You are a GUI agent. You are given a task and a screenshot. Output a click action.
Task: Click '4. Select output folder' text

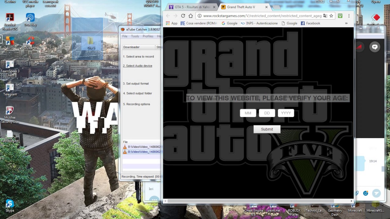click(x=137, y=93)
